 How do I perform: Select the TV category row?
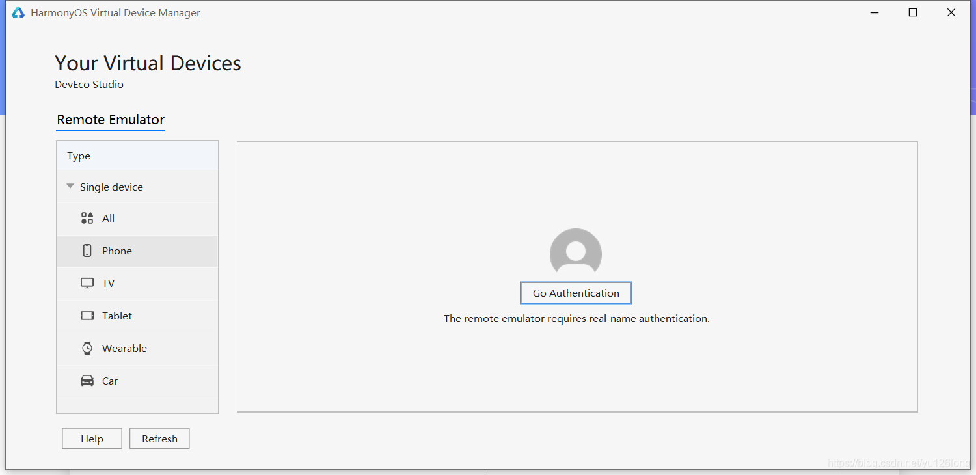(137, 284)
